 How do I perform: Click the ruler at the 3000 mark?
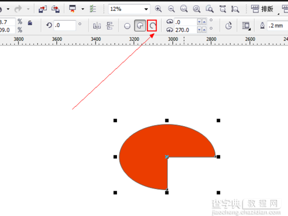pos(173,40)
